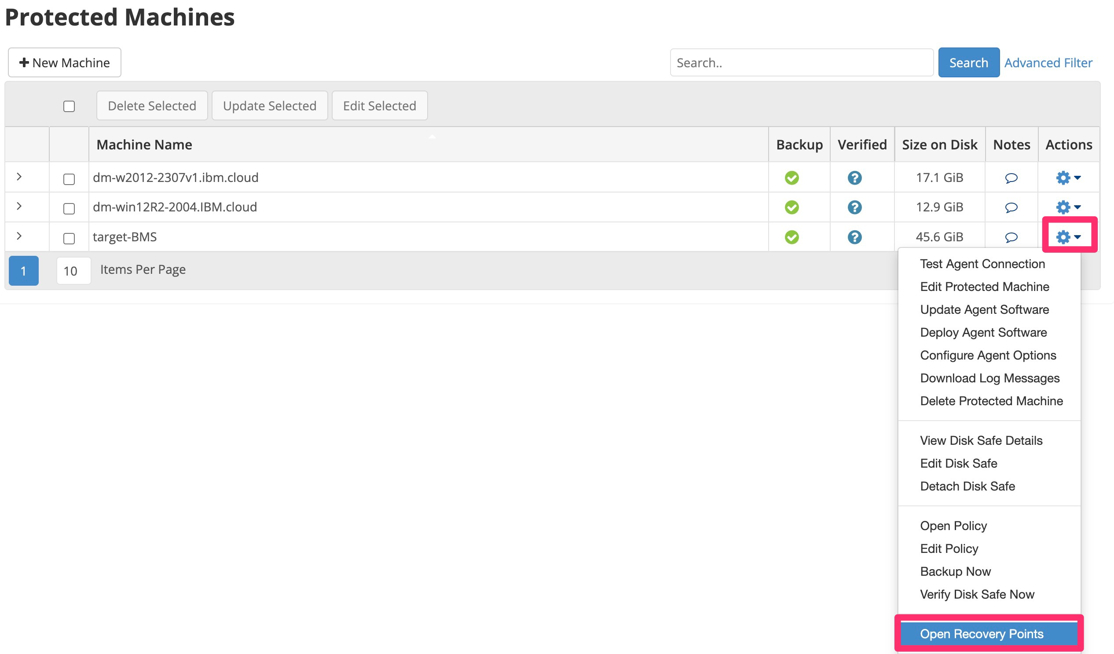Click backup status checkmark for dm-w2012-2307v1.ibm.cloud
The width and height of the screenshot is (1114, 654).
[792, 178]
